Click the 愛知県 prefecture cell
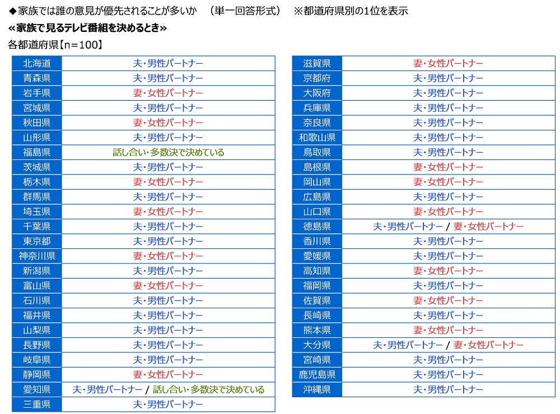This screenshot has width=560, height=414. coord(37,389)
